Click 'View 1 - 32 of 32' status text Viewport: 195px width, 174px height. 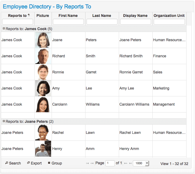point(174,164)
